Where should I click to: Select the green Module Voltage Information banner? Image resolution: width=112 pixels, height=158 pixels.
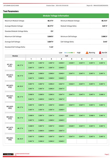click(x=56, y=16)
